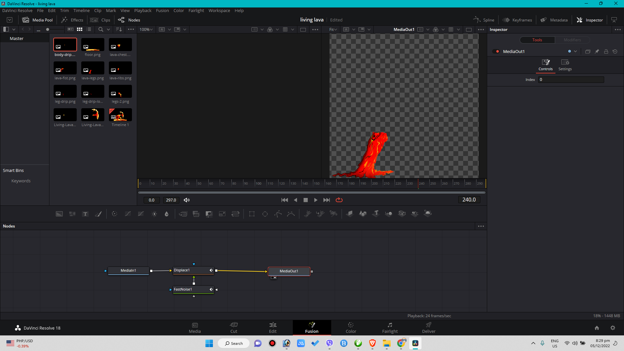Toggle loop playback mode
Image resolution: width=624 pixels, height=351 pixels.
click(339, 200)
